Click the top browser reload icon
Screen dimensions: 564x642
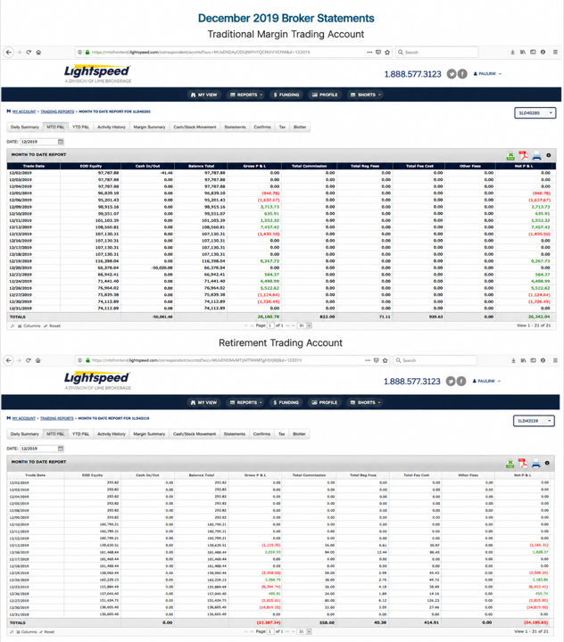pos(29,53)
